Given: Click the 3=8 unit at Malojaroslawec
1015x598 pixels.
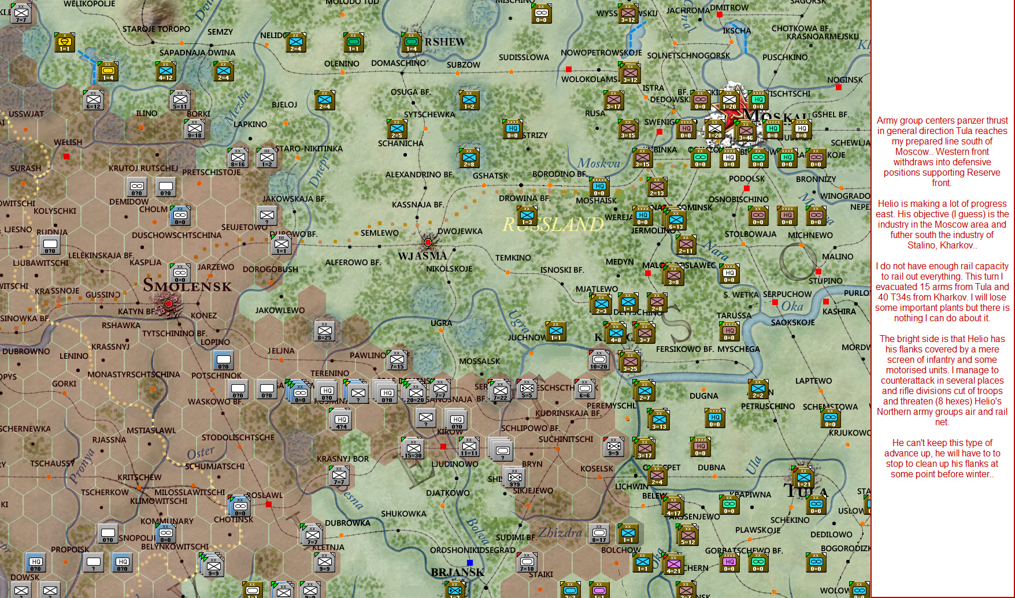Looking at the screenshot, I should [673, 276].
